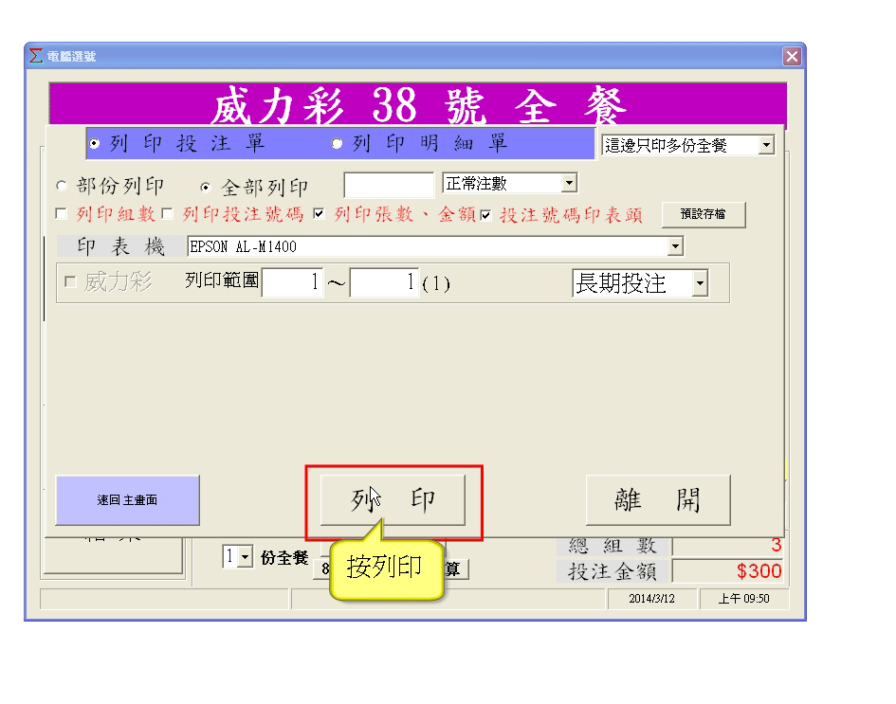This screenshot has height=704, width=896.
Task: Click the Σ application icon in title bar
Action: pyautogui.click(x=36, y=56)
